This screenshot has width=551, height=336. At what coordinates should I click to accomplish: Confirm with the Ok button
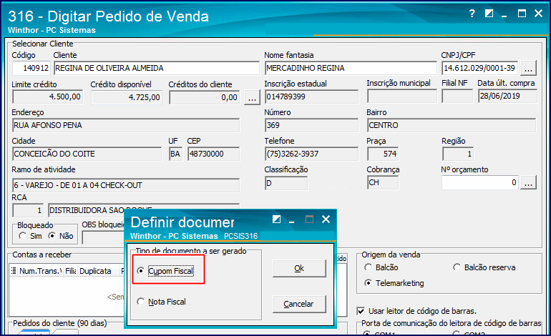[299, 269]
